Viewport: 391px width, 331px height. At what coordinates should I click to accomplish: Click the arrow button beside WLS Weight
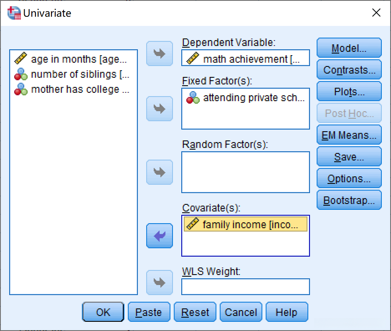[159, 283]
